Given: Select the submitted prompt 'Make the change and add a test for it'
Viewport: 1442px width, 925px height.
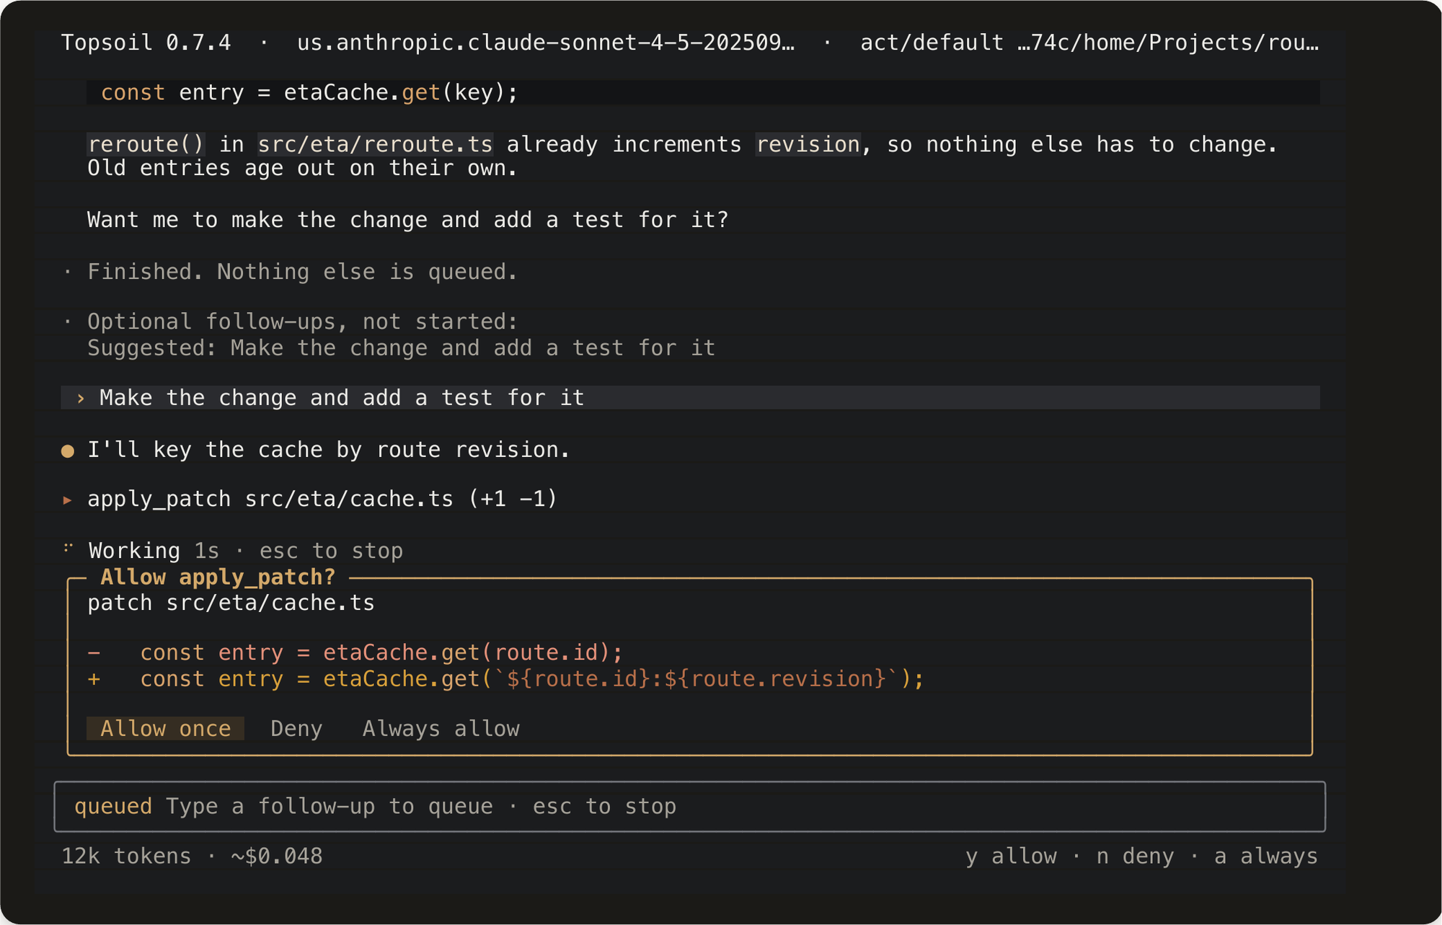Looking at the screenshot, I should click(690, 397).
